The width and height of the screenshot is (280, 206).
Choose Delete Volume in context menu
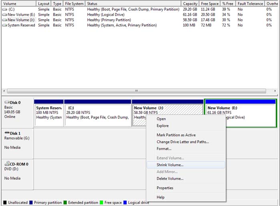coord(170,179)
